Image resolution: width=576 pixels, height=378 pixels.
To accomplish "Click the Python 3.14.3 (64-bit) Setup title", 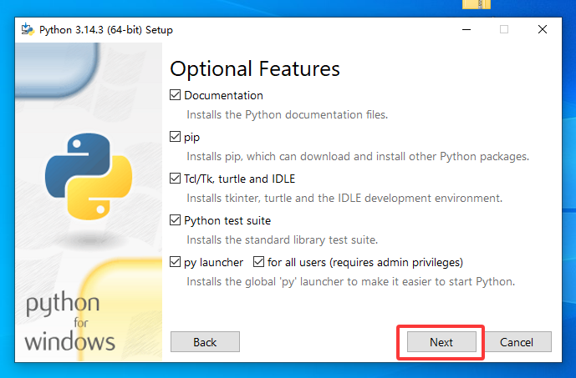I will click(x=106, y=30).
